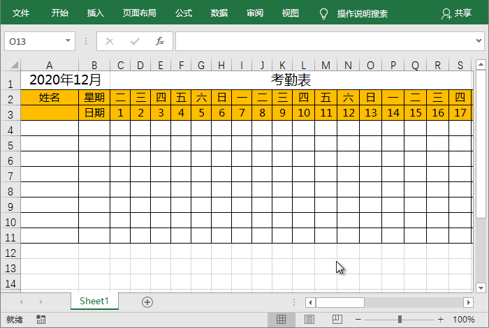Click inside the formula bar
This screenshot has width=489, height=328.
(324, 41)
